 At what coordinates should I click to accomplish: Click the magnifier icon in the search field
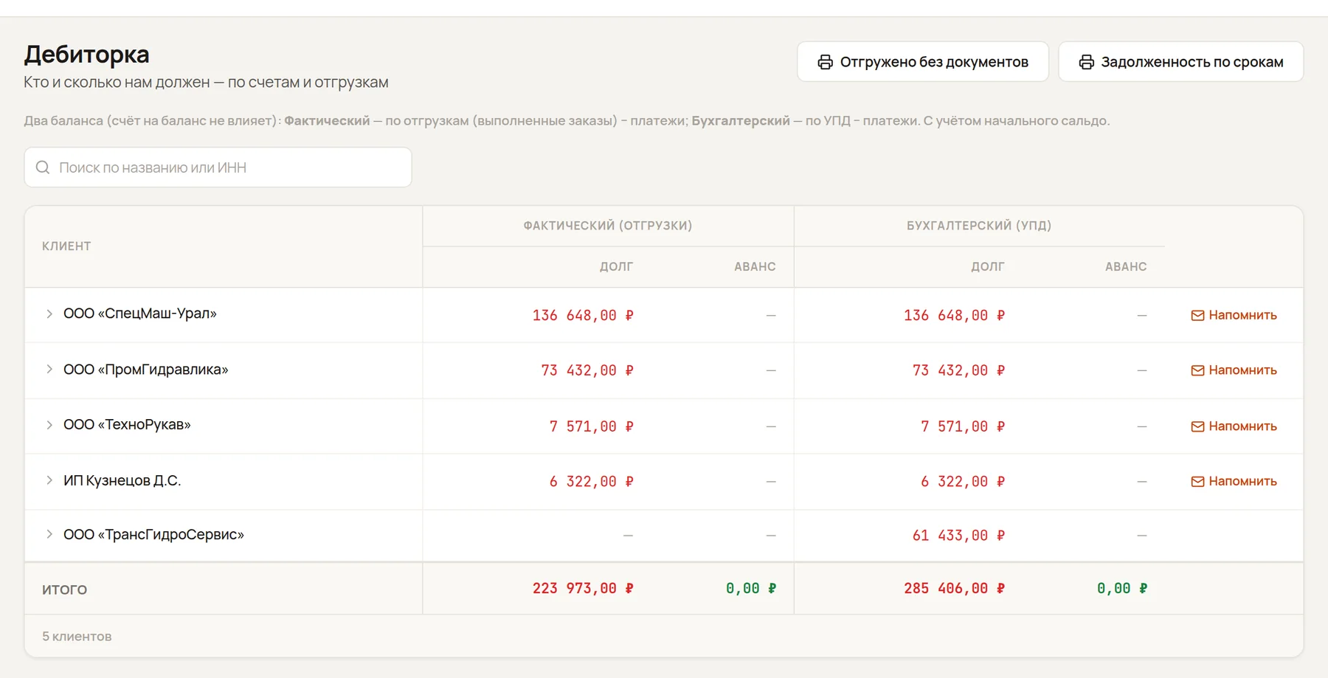click(x=43, y=167)
